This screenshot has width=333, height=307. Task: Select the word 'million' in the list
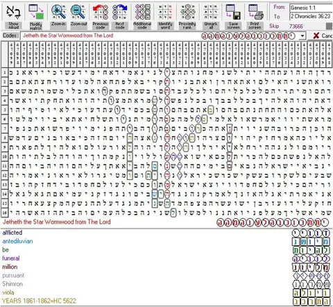[x=10, y=267]
